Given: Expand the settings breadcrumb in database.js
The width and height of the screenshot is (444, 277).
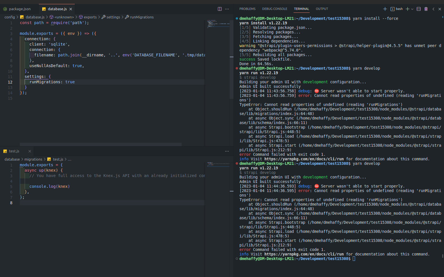Looking at the screenshot, I should pos(113,17).
